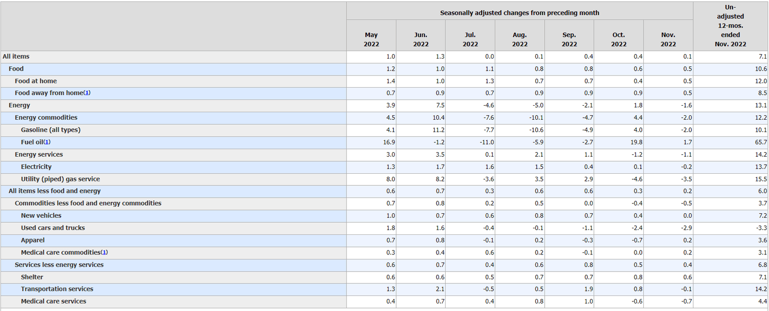
Task: Open footnote 1 link beside Food away from home
Action: point(87,93)
